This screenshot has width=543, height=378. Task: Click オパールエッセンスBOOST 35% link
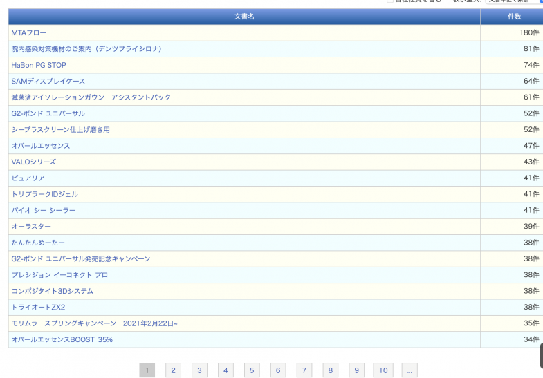click(62, 339)
